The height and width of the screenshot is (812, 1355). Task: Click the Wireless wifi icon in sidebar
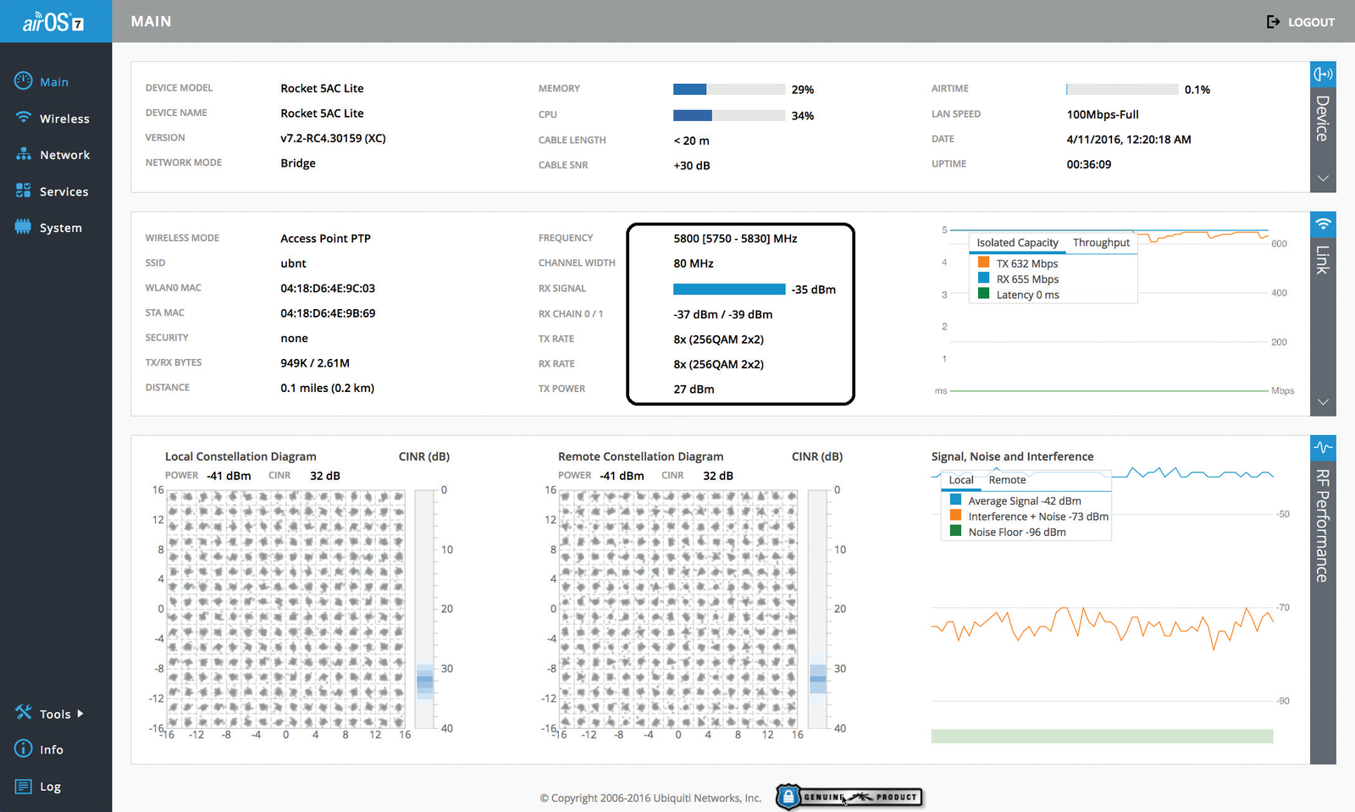[24, 118]
